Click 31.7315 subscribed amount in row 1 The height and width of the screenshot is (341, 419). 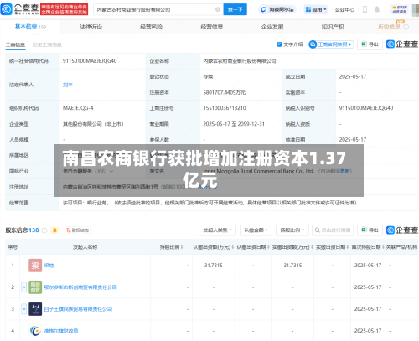click(214, 266)
